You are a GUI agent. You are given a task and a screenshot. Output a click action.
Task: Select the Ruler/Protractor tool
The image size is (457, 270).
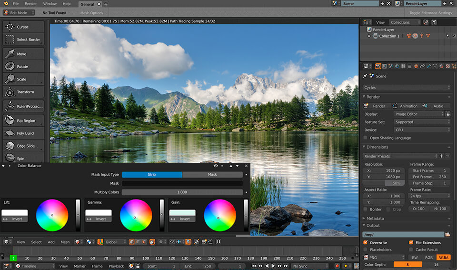(x=23, y=106)
